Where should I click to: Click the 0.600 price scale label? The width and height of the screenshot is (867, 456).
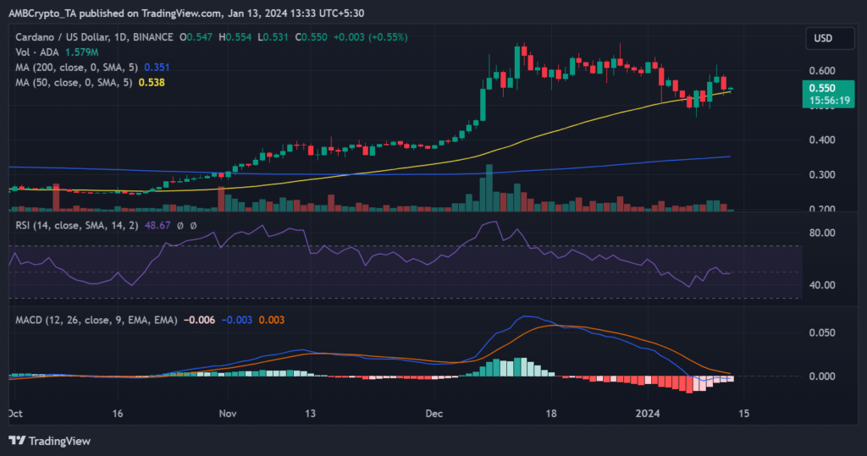tap(821, 71)
